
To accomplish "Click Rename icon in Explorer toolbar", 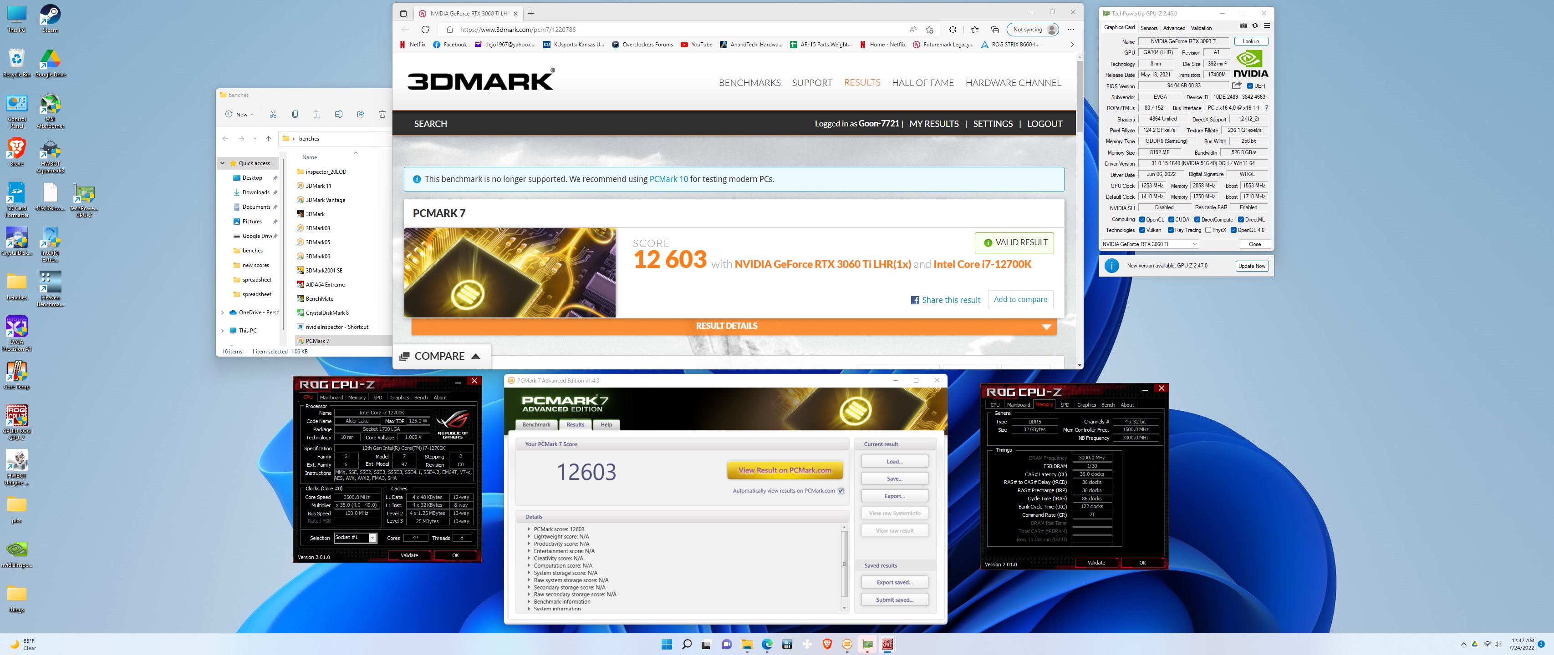I will click(338, 114).
